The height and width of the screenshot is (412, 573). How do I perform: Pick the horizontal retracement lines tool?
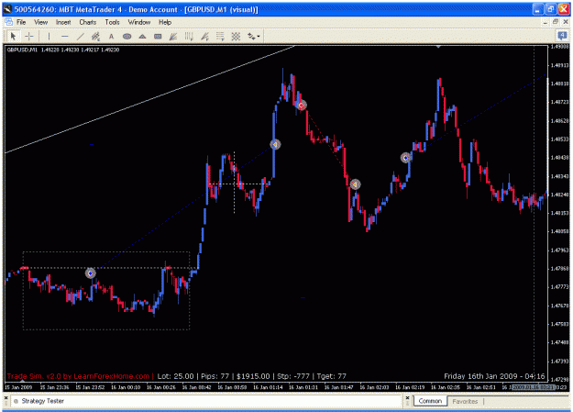220,36
